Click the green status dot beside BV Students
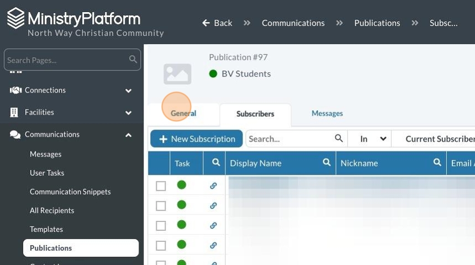Screen dimensions: 475x265 pos(213,74)
